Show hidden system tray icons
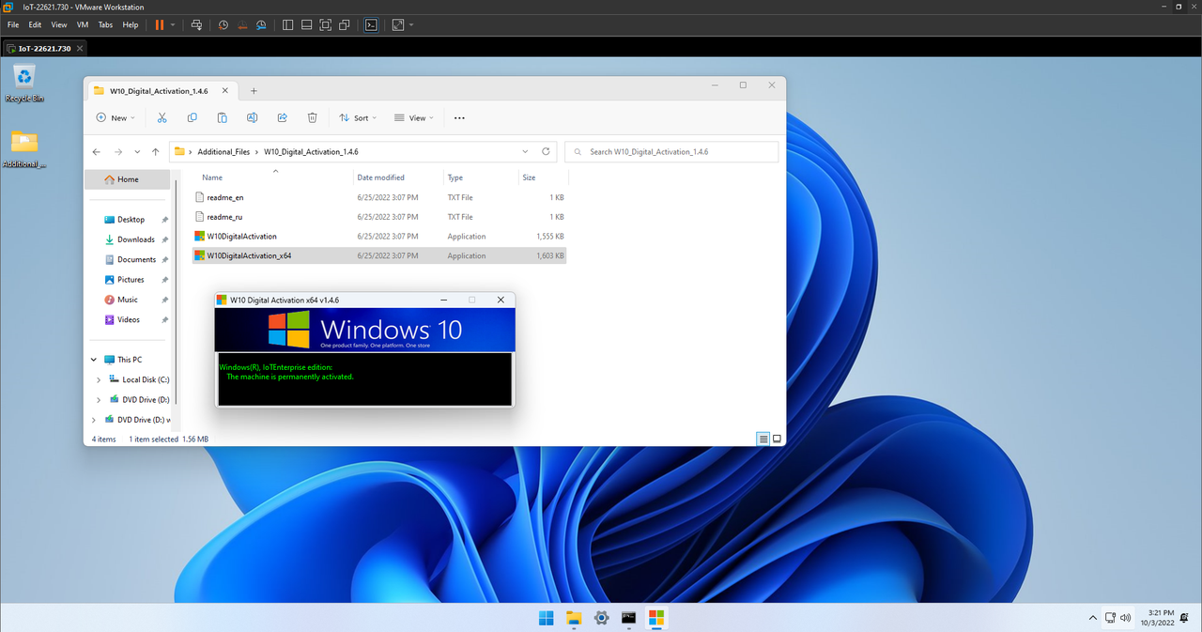This screenshot has width=1202, height=632. [1092, 618]
